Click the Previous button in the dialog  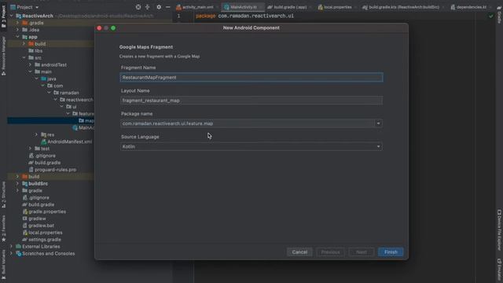[330, 252]
